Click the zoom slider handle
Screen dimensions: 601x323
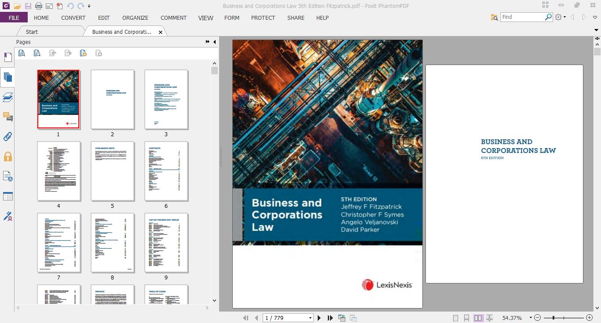click(553, 318)
